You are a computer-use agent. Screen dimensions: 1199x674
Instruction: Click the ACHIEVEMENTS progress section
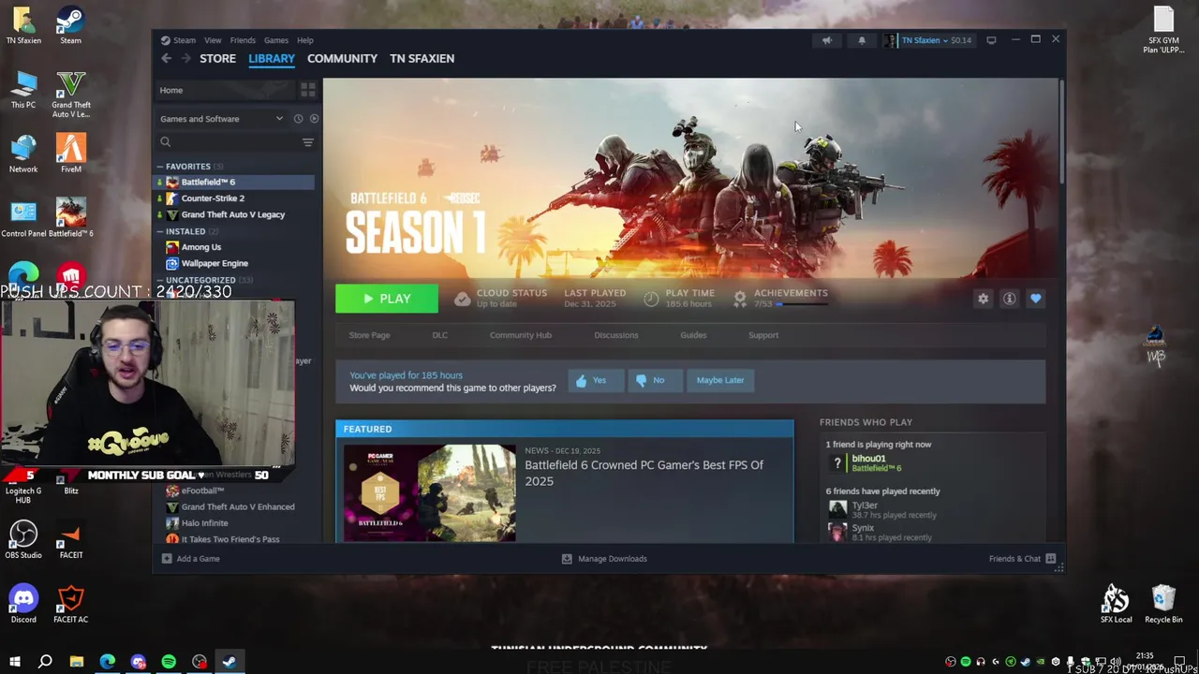pyautogui.click(x=780, y=298)
